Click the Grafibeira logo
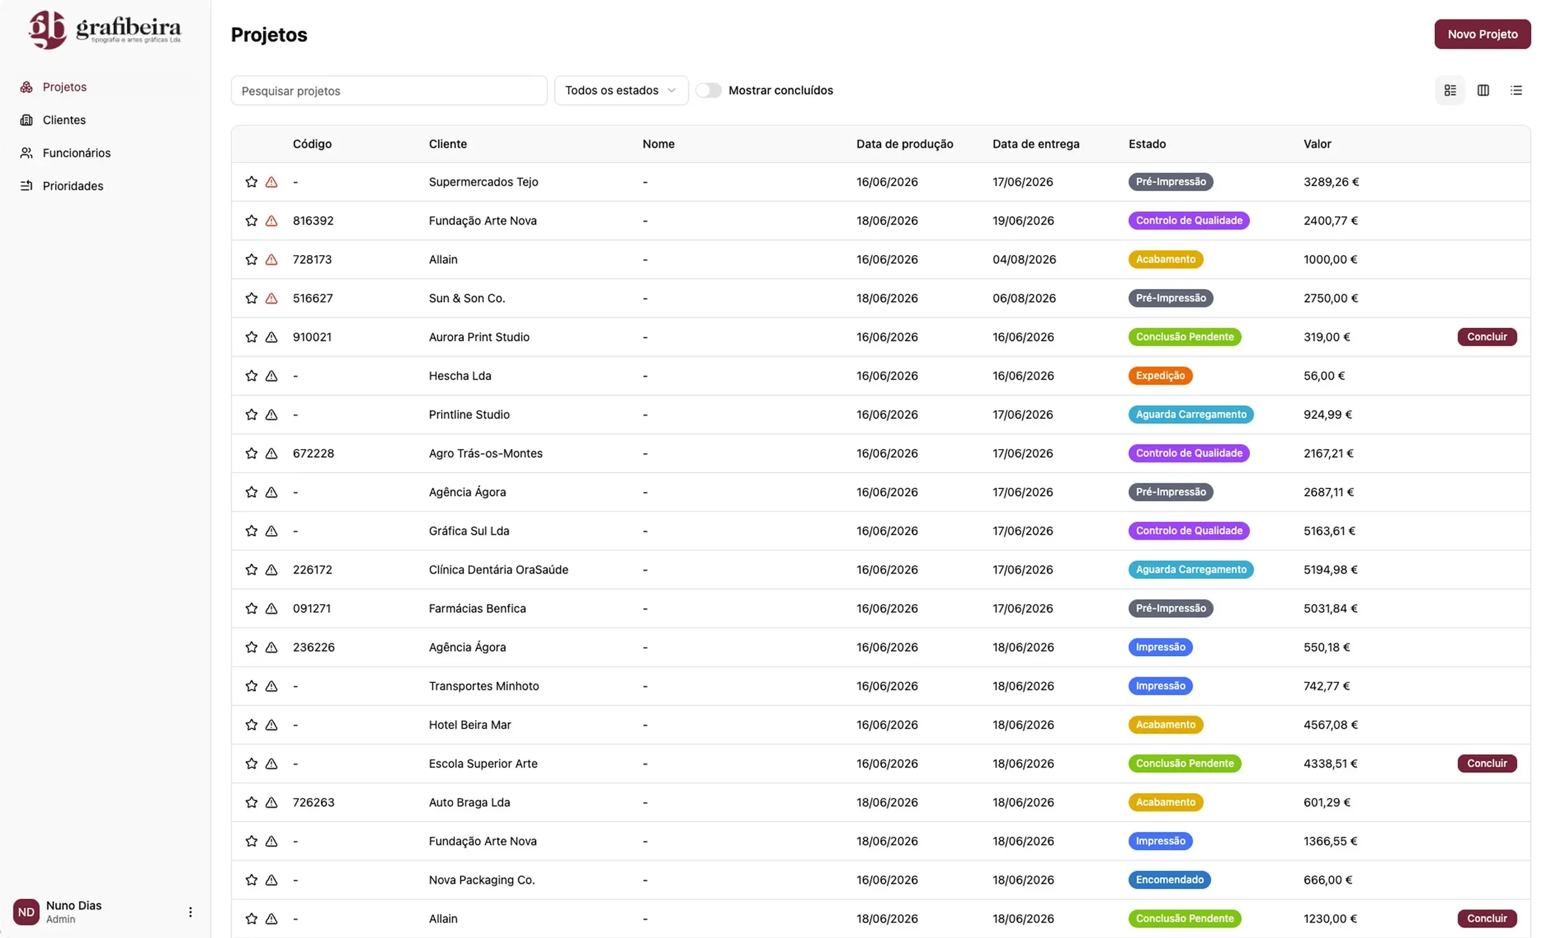This screenshot has height=938, width=1551. pyautogui.click(x=104, y=30)
